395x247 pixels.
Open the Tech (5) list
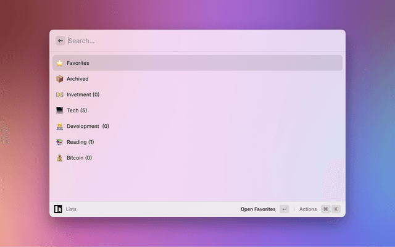click(77, 111)
